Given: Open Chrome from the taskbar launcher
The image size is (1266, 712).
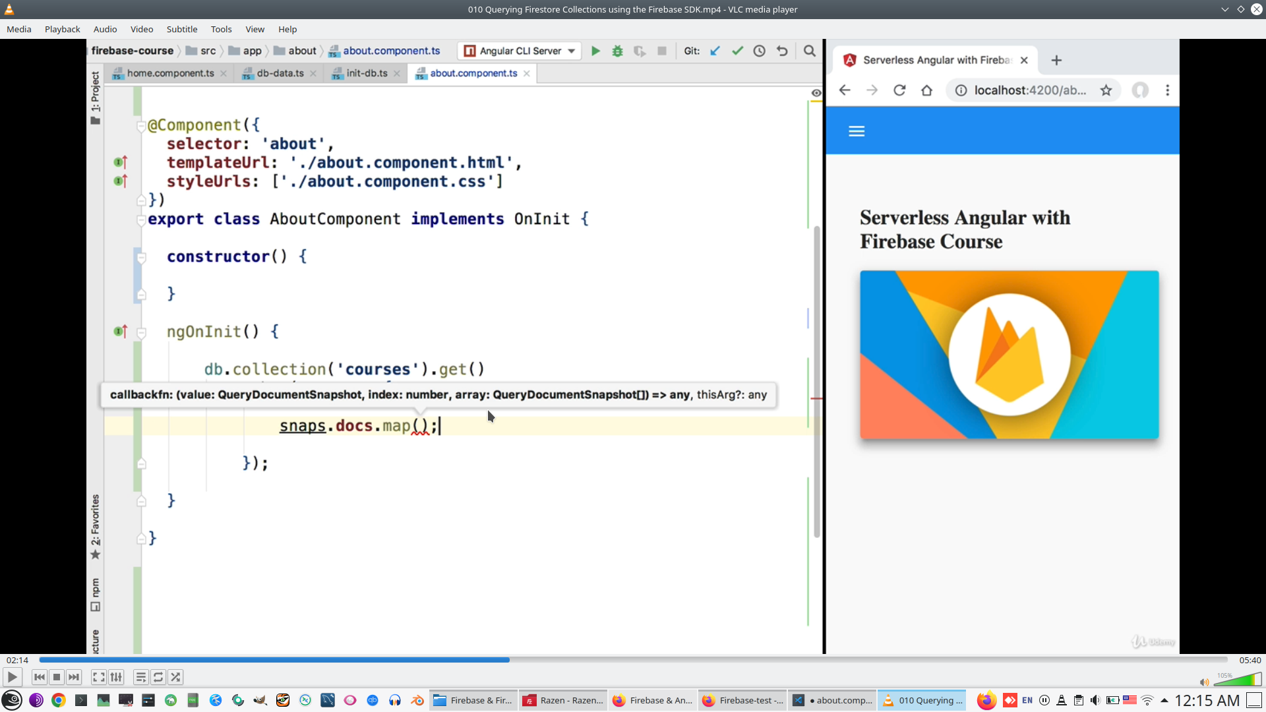Looking at the screenshot, I should (x=59, y=700).
